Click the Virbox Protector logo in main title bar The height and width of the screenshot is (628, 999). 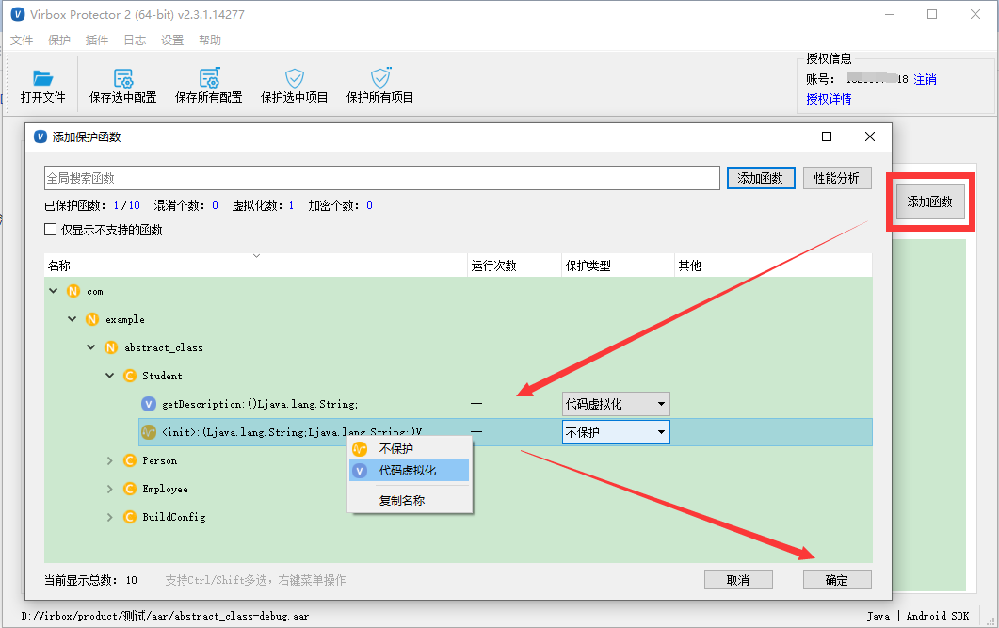18,14
